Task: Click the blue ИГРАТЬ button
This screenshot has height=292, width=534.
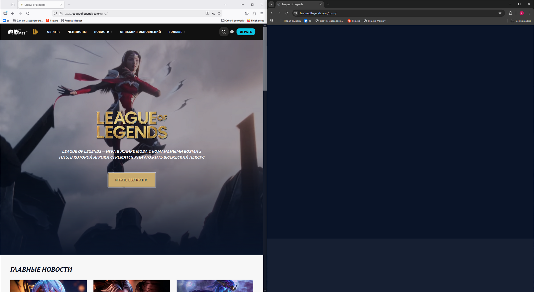Action: click(x=246, y=32)
